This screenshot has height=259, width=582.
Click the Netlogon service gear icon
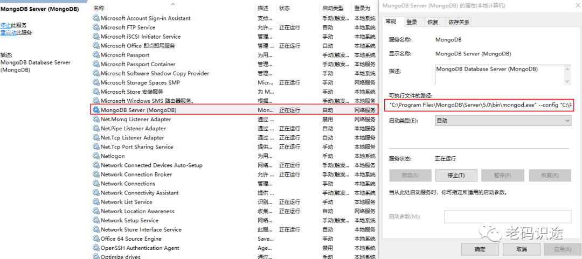tap(96, 156)
